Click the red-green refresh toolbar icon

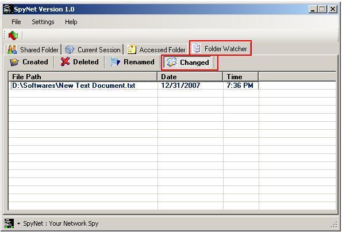pos(13,36)
